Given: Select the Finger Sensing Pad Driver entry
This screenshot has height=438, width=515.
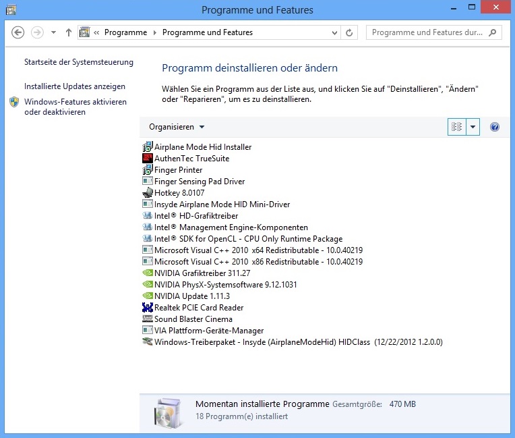Looking at the screenshot, I should 200,181.
